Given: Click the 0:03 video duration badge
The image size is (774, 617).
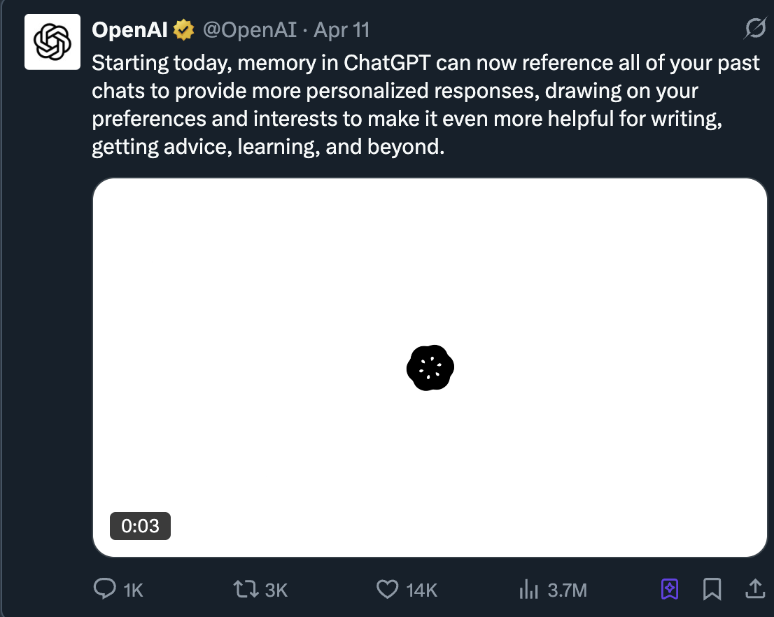Looking at the screenshot, I should tap(140, 526).
